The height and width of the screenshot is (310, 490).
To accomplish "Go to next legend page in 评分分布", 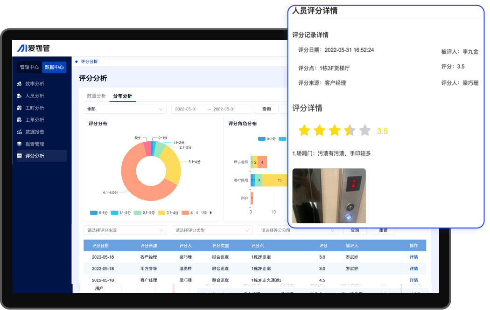I will (211, 213).
